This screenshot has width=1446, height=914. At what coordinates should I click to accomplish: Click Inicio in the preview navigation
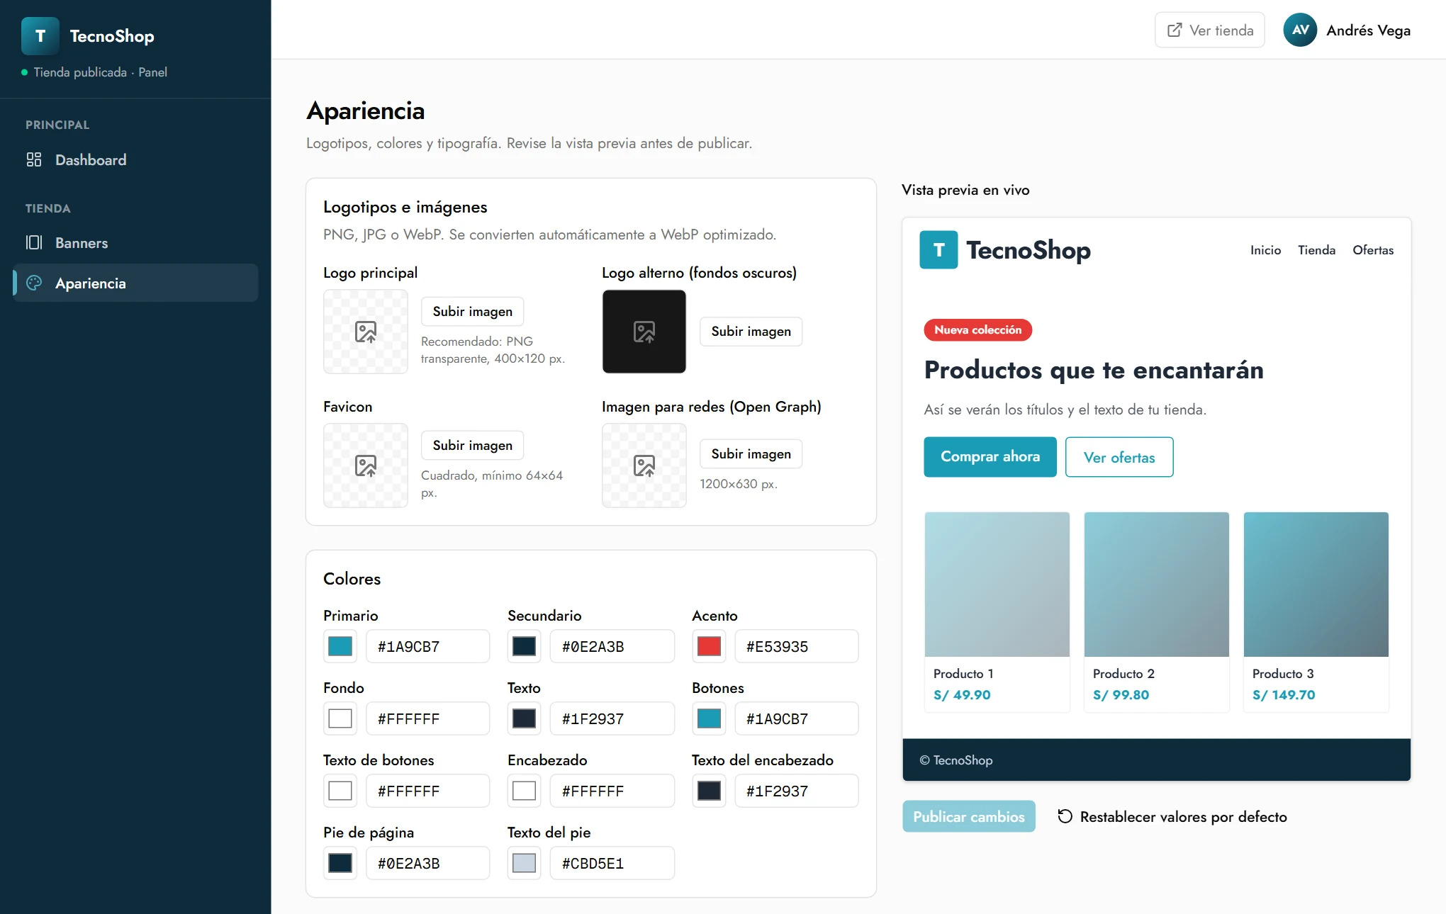(1265, 249)
